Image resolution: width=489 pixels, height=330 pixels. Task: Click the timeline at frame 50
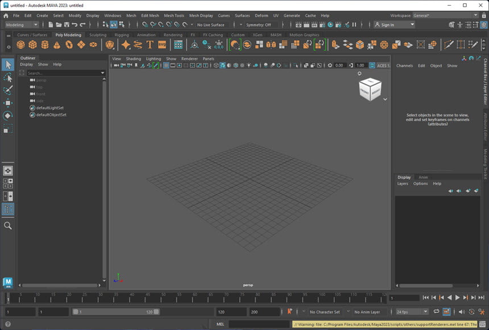point(161,298)
